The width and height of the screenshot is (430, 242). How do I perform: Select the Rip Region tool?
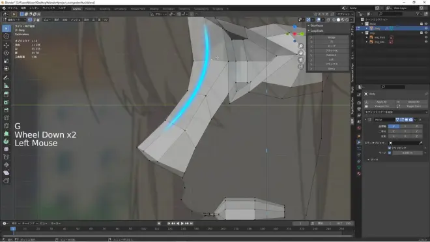[x=7, y=181]
